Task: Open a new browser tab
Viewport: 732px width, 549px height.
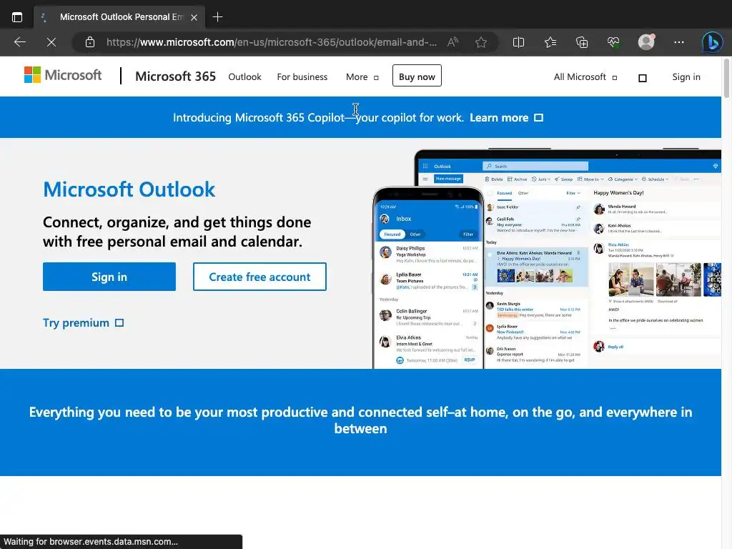Action: click(217, 17)
